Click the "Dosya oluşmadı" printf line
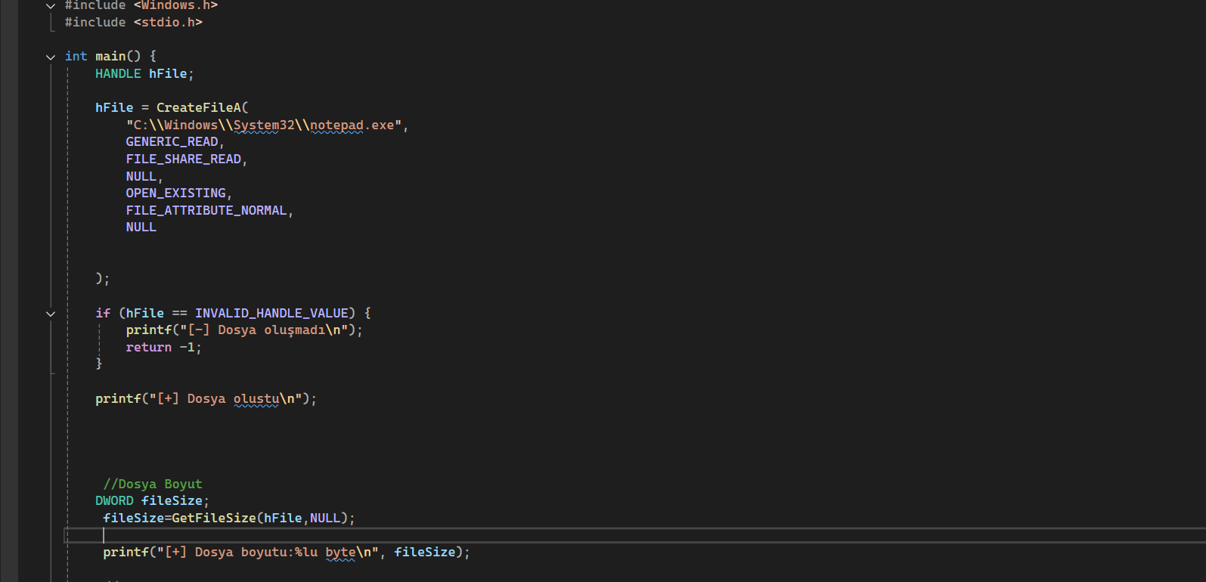This screenshot has width=1206, height=582. [x=244, y=330]
